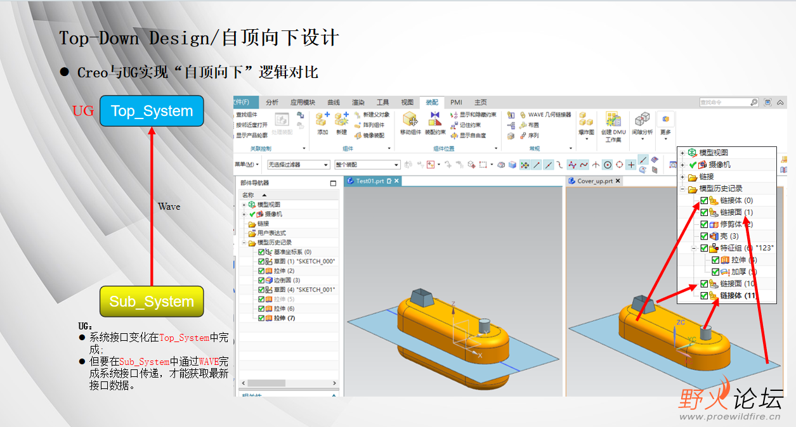Toggle checkbox for 加厚 in overlay tree
The height and width of the screenshot is (427, 796).
pos(715,271)
